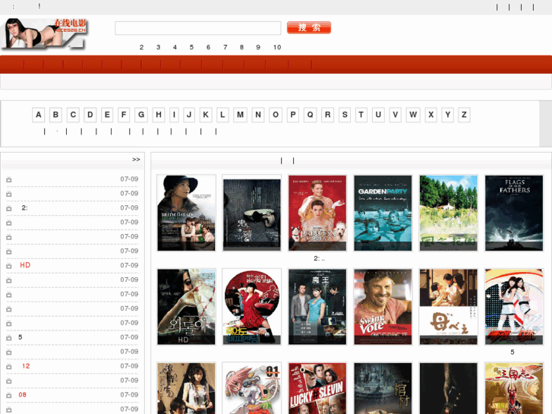
Task: Focus the movie search input field
Action: (x=198, y=28)
